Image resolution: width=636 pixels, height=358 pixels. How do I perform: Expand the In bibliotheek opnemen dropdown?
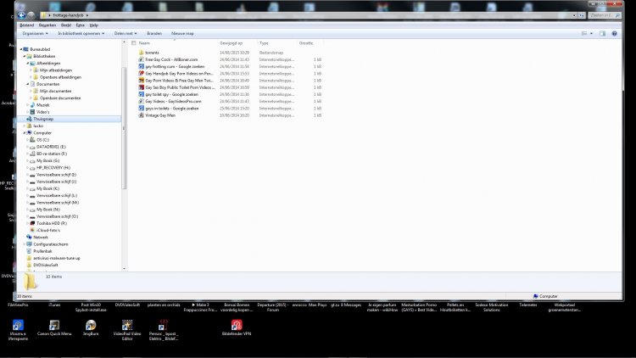[81, 34]
